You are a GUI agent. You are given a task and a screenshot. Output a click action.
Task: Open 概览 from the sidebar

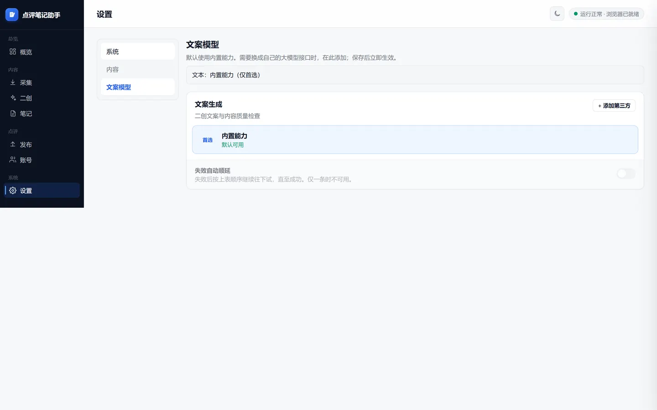point(42,52)
